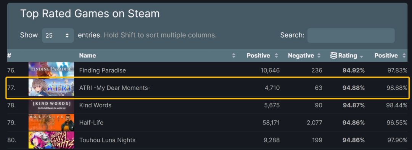Viewport: 412px width, 150px height.
Task: Sort by Name column arrows
Action: [233, 56]
